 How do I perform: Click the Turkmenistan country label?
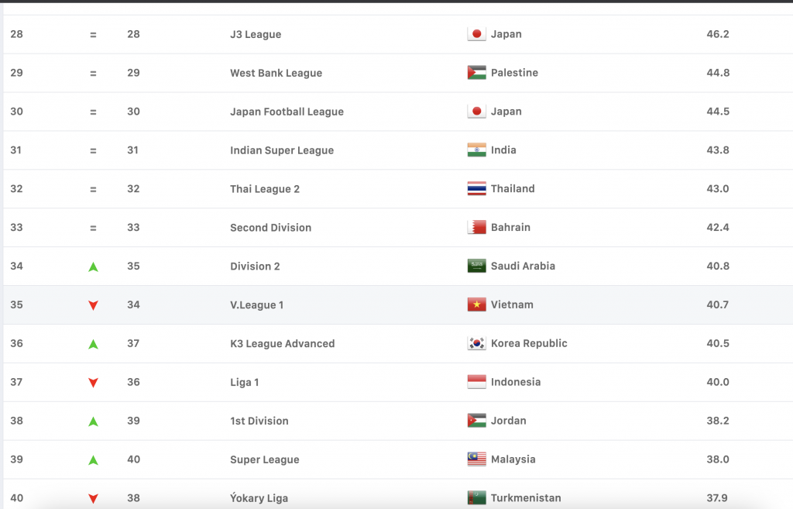tap(526, 498)
